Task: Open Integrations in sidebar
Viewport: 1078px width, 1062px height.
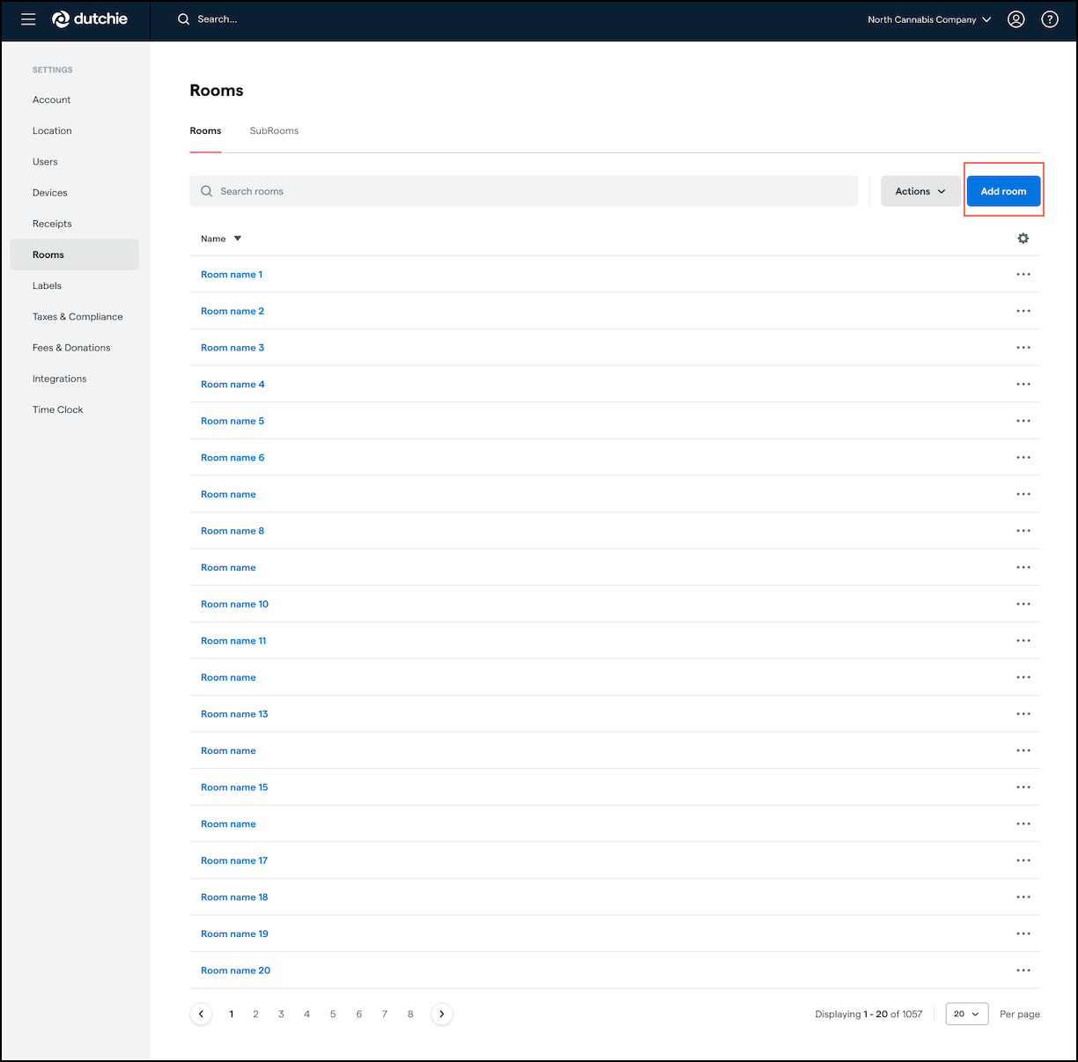Action: pyautogui.click(x=60, y=379)
